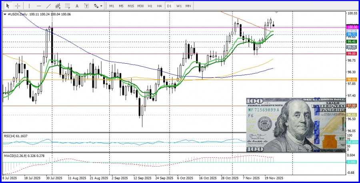The image size is (360, 183).
Task: Open the arrows objects dropdown
Action: (98, 6)
